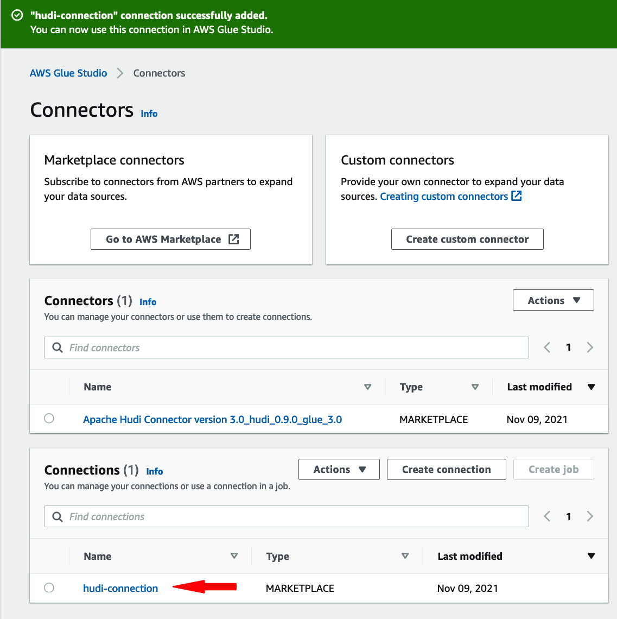
Task: Click the Create job button
Action: point(554,469)
